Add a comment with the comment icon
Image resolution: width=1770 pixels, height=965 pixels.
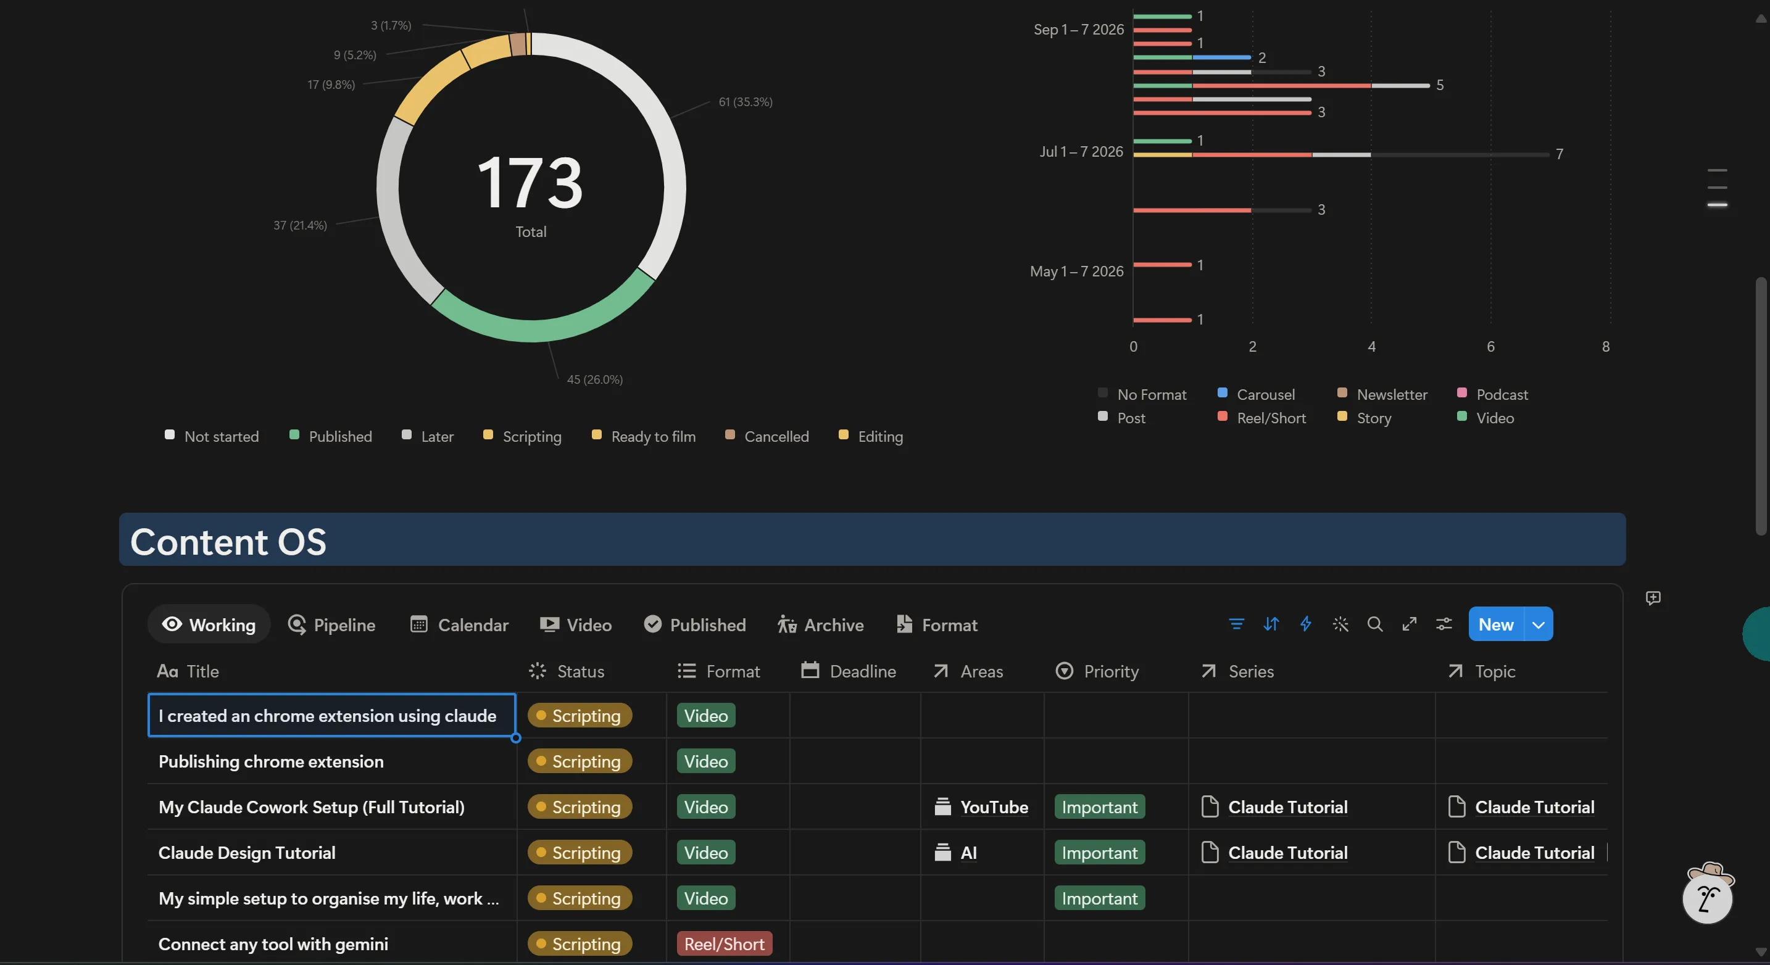click(x=1653, y=598)
